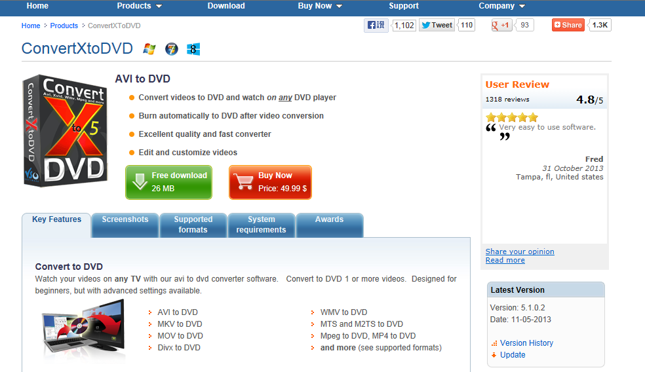The width and height of the screenshot is (645, 372).
Task: Open the System requirements tab
Action: pyautogui.click(x=261, y=225)
